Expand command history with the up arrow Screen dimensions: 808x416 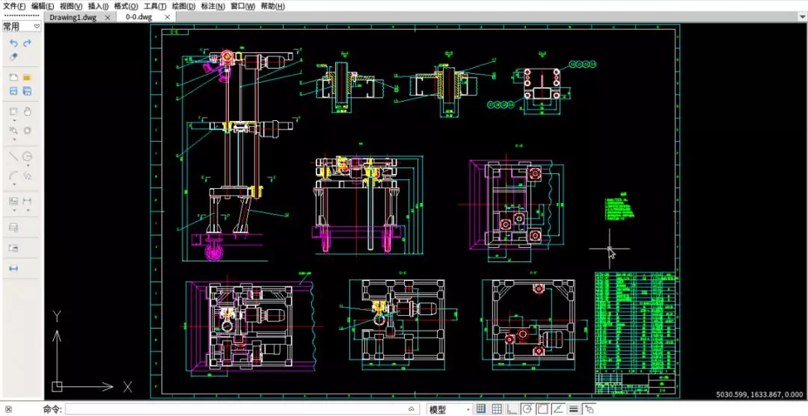point(411,409)
